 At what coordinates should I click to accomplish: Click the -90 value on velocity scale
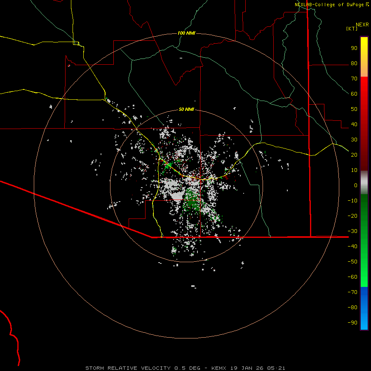point(352,323)
